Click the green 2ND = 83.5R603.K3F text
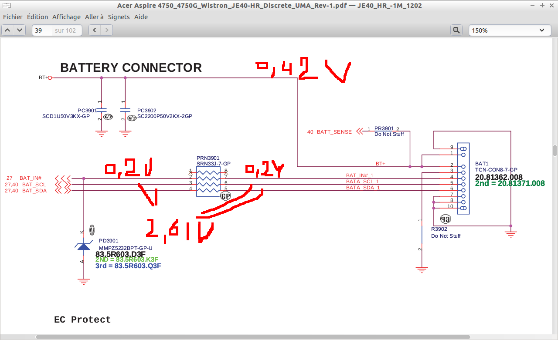This screenshot has height=340, width=558. [x=127, y=260]
